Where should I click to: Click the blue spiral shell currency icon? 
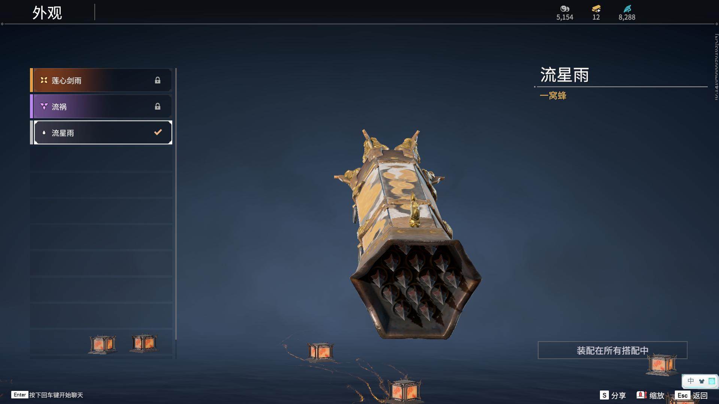click(627, 9)
